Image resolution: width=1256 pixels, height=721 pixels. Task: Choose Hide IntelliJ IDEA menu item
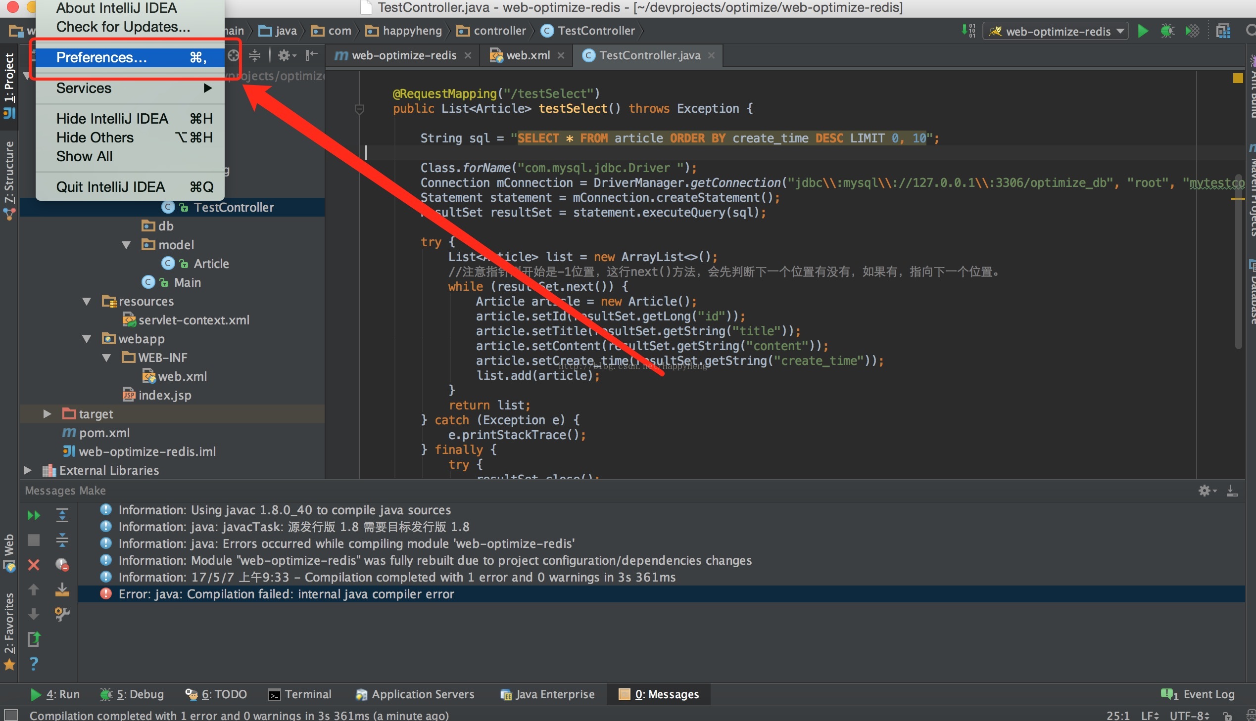point(130,119)
